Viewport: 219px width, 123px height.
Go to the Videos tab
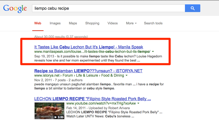113,23
